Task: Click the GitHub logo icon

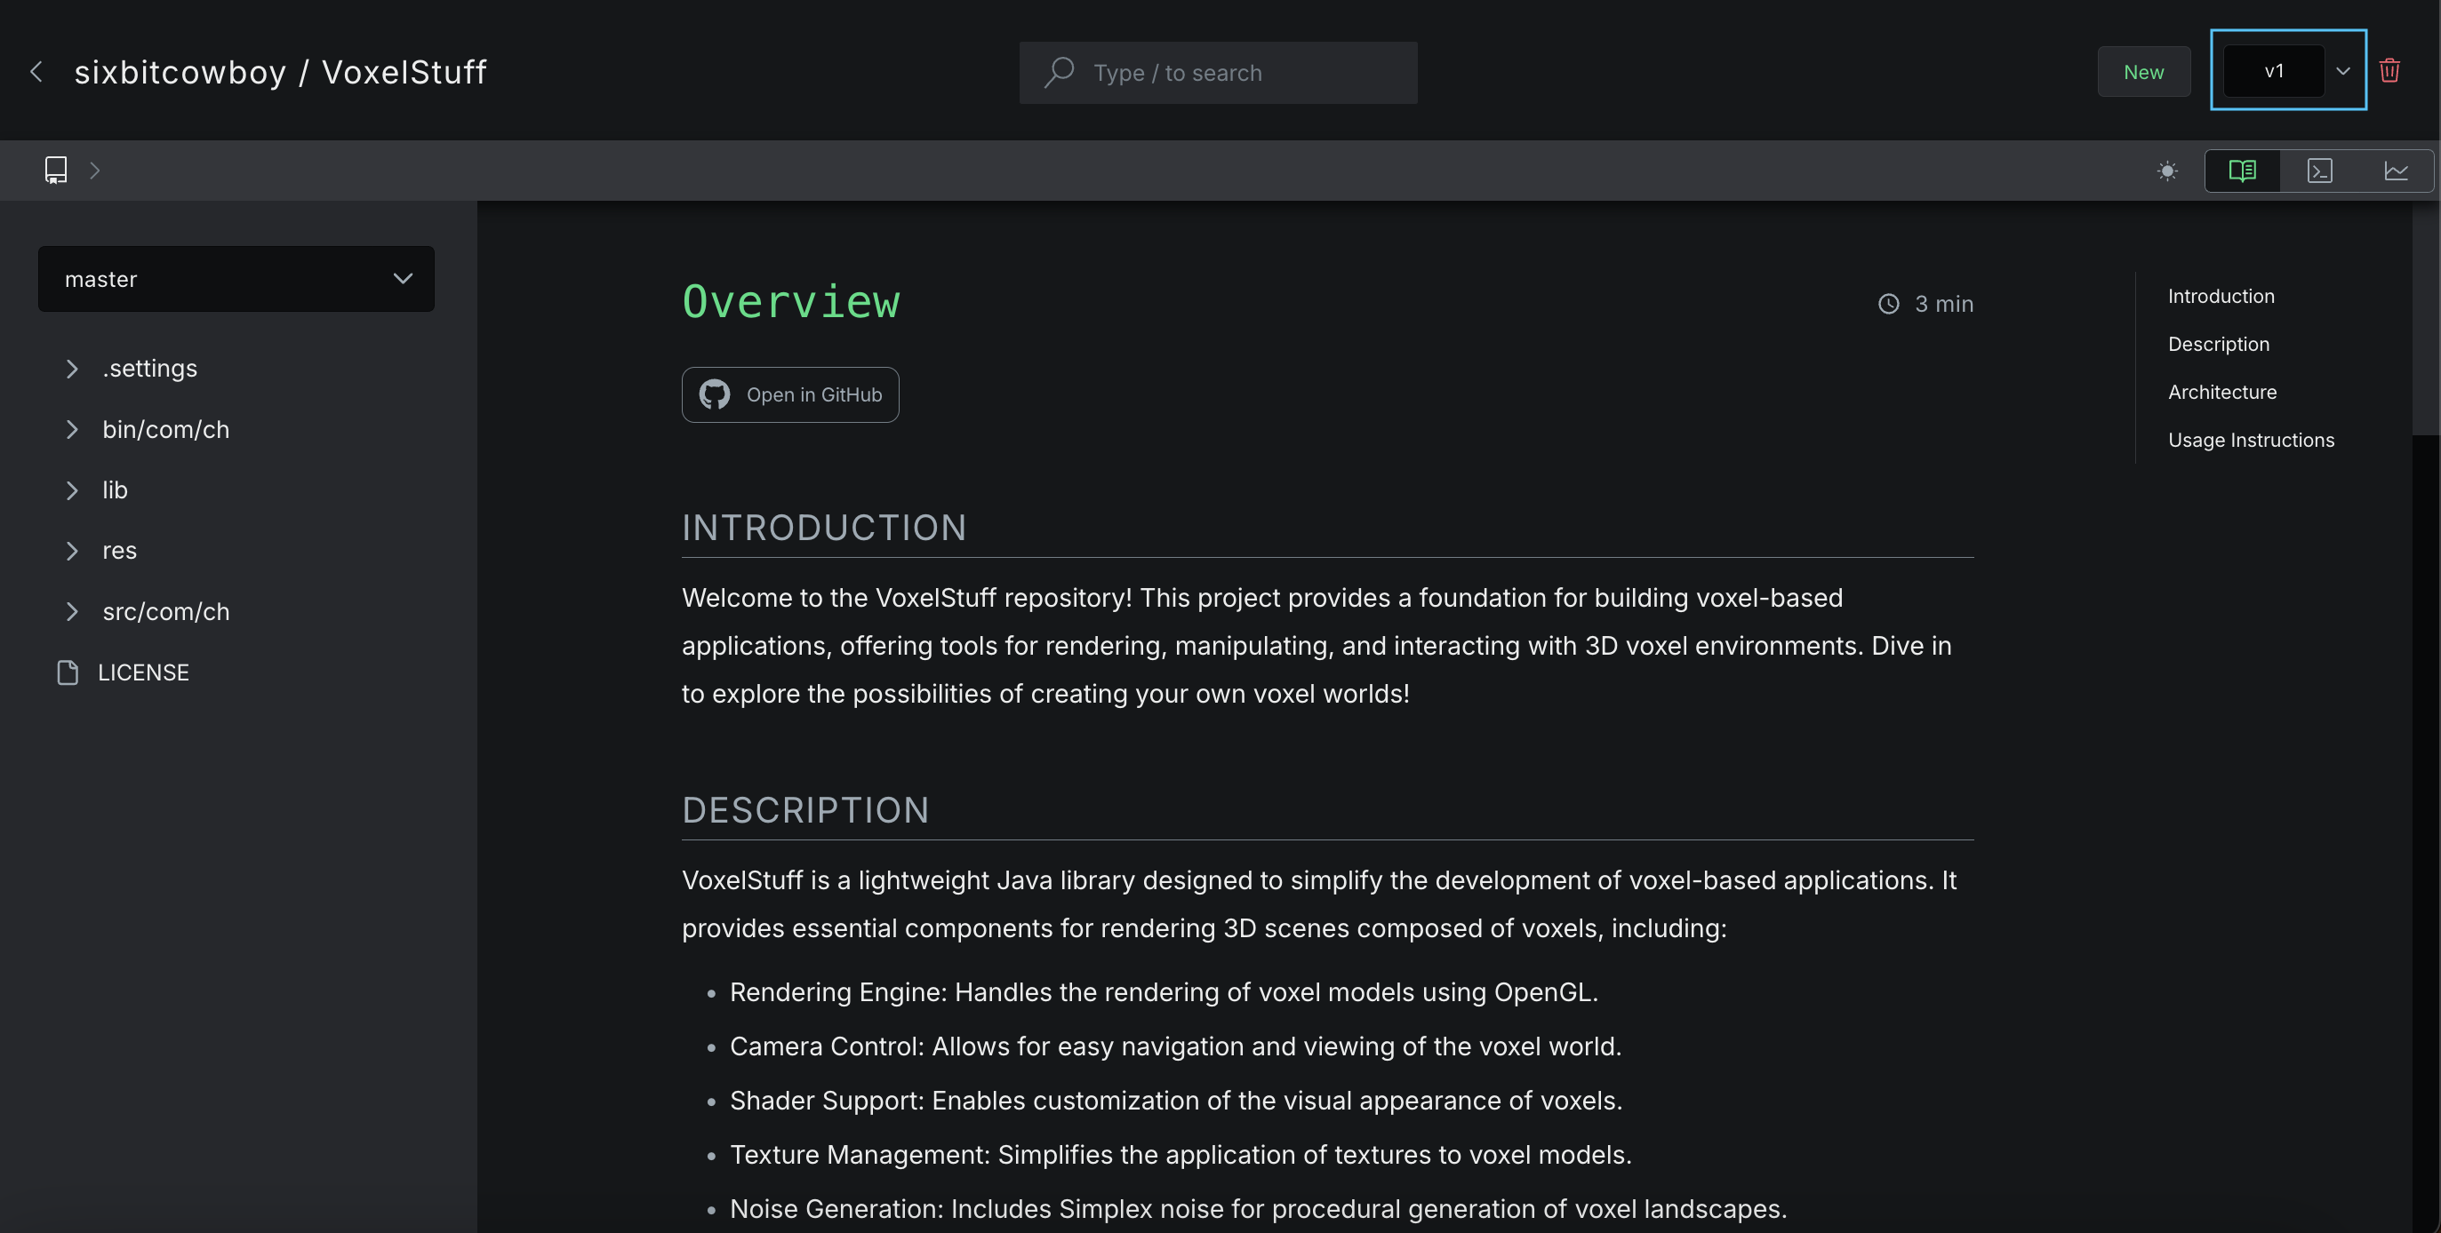Action: pyautogui.click(x=715, y=395)
